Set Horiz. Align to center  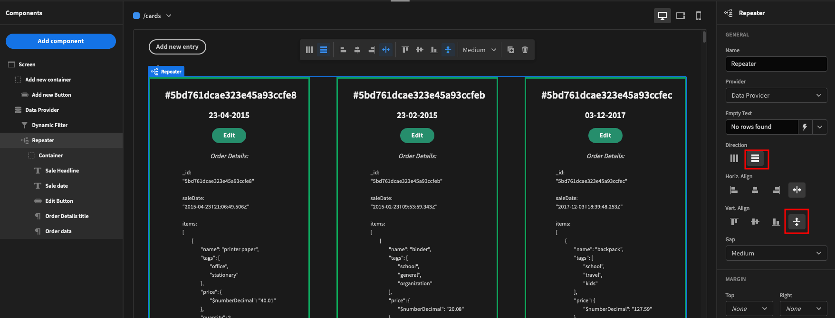(x=755, y=190)
